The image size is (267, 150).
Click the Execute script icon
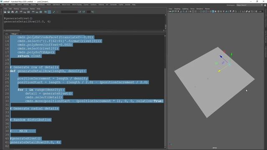tap(54, 12)
